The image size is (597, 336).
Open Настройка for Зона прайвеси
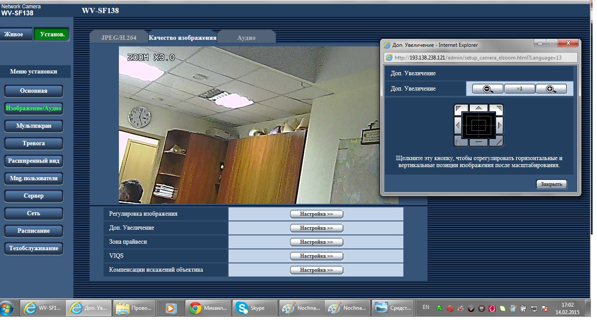316,242
